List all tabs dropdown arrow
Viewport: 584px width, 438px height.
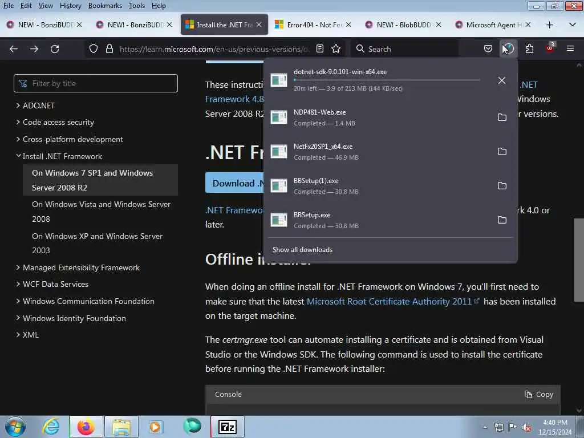click(573, 25)
